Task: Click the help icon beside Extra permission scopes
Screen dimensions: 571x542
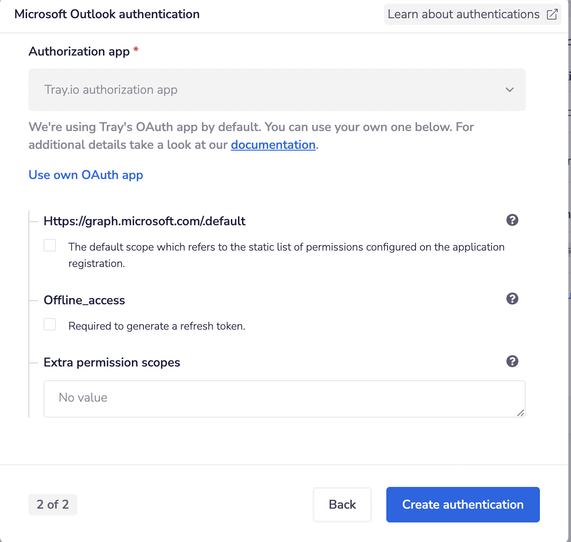Action: coord(512,362)
